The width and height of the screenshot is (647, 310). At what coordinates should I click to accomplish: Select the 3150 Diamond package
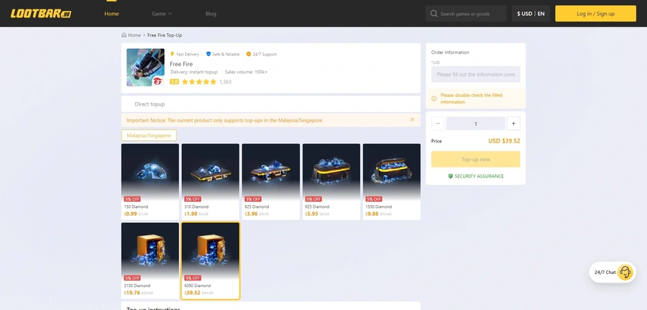click(x=150, y=260)
